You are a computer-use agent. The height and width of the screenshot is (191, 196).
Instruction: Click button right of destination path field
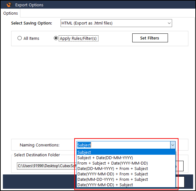[x=179, y=166]
